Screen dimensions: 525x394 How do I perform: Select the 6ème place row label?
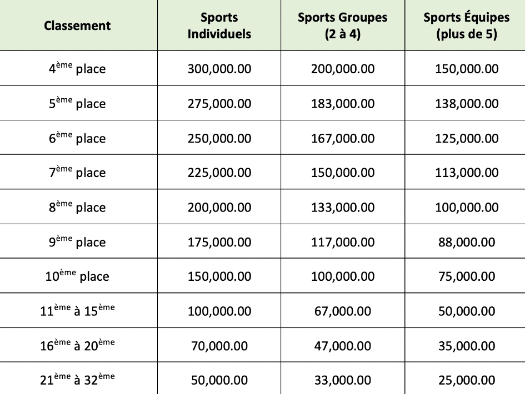(x=77, y=138)
